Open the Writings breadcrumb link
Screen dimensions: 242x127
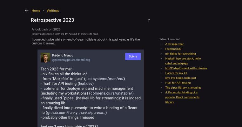point(53,10)
